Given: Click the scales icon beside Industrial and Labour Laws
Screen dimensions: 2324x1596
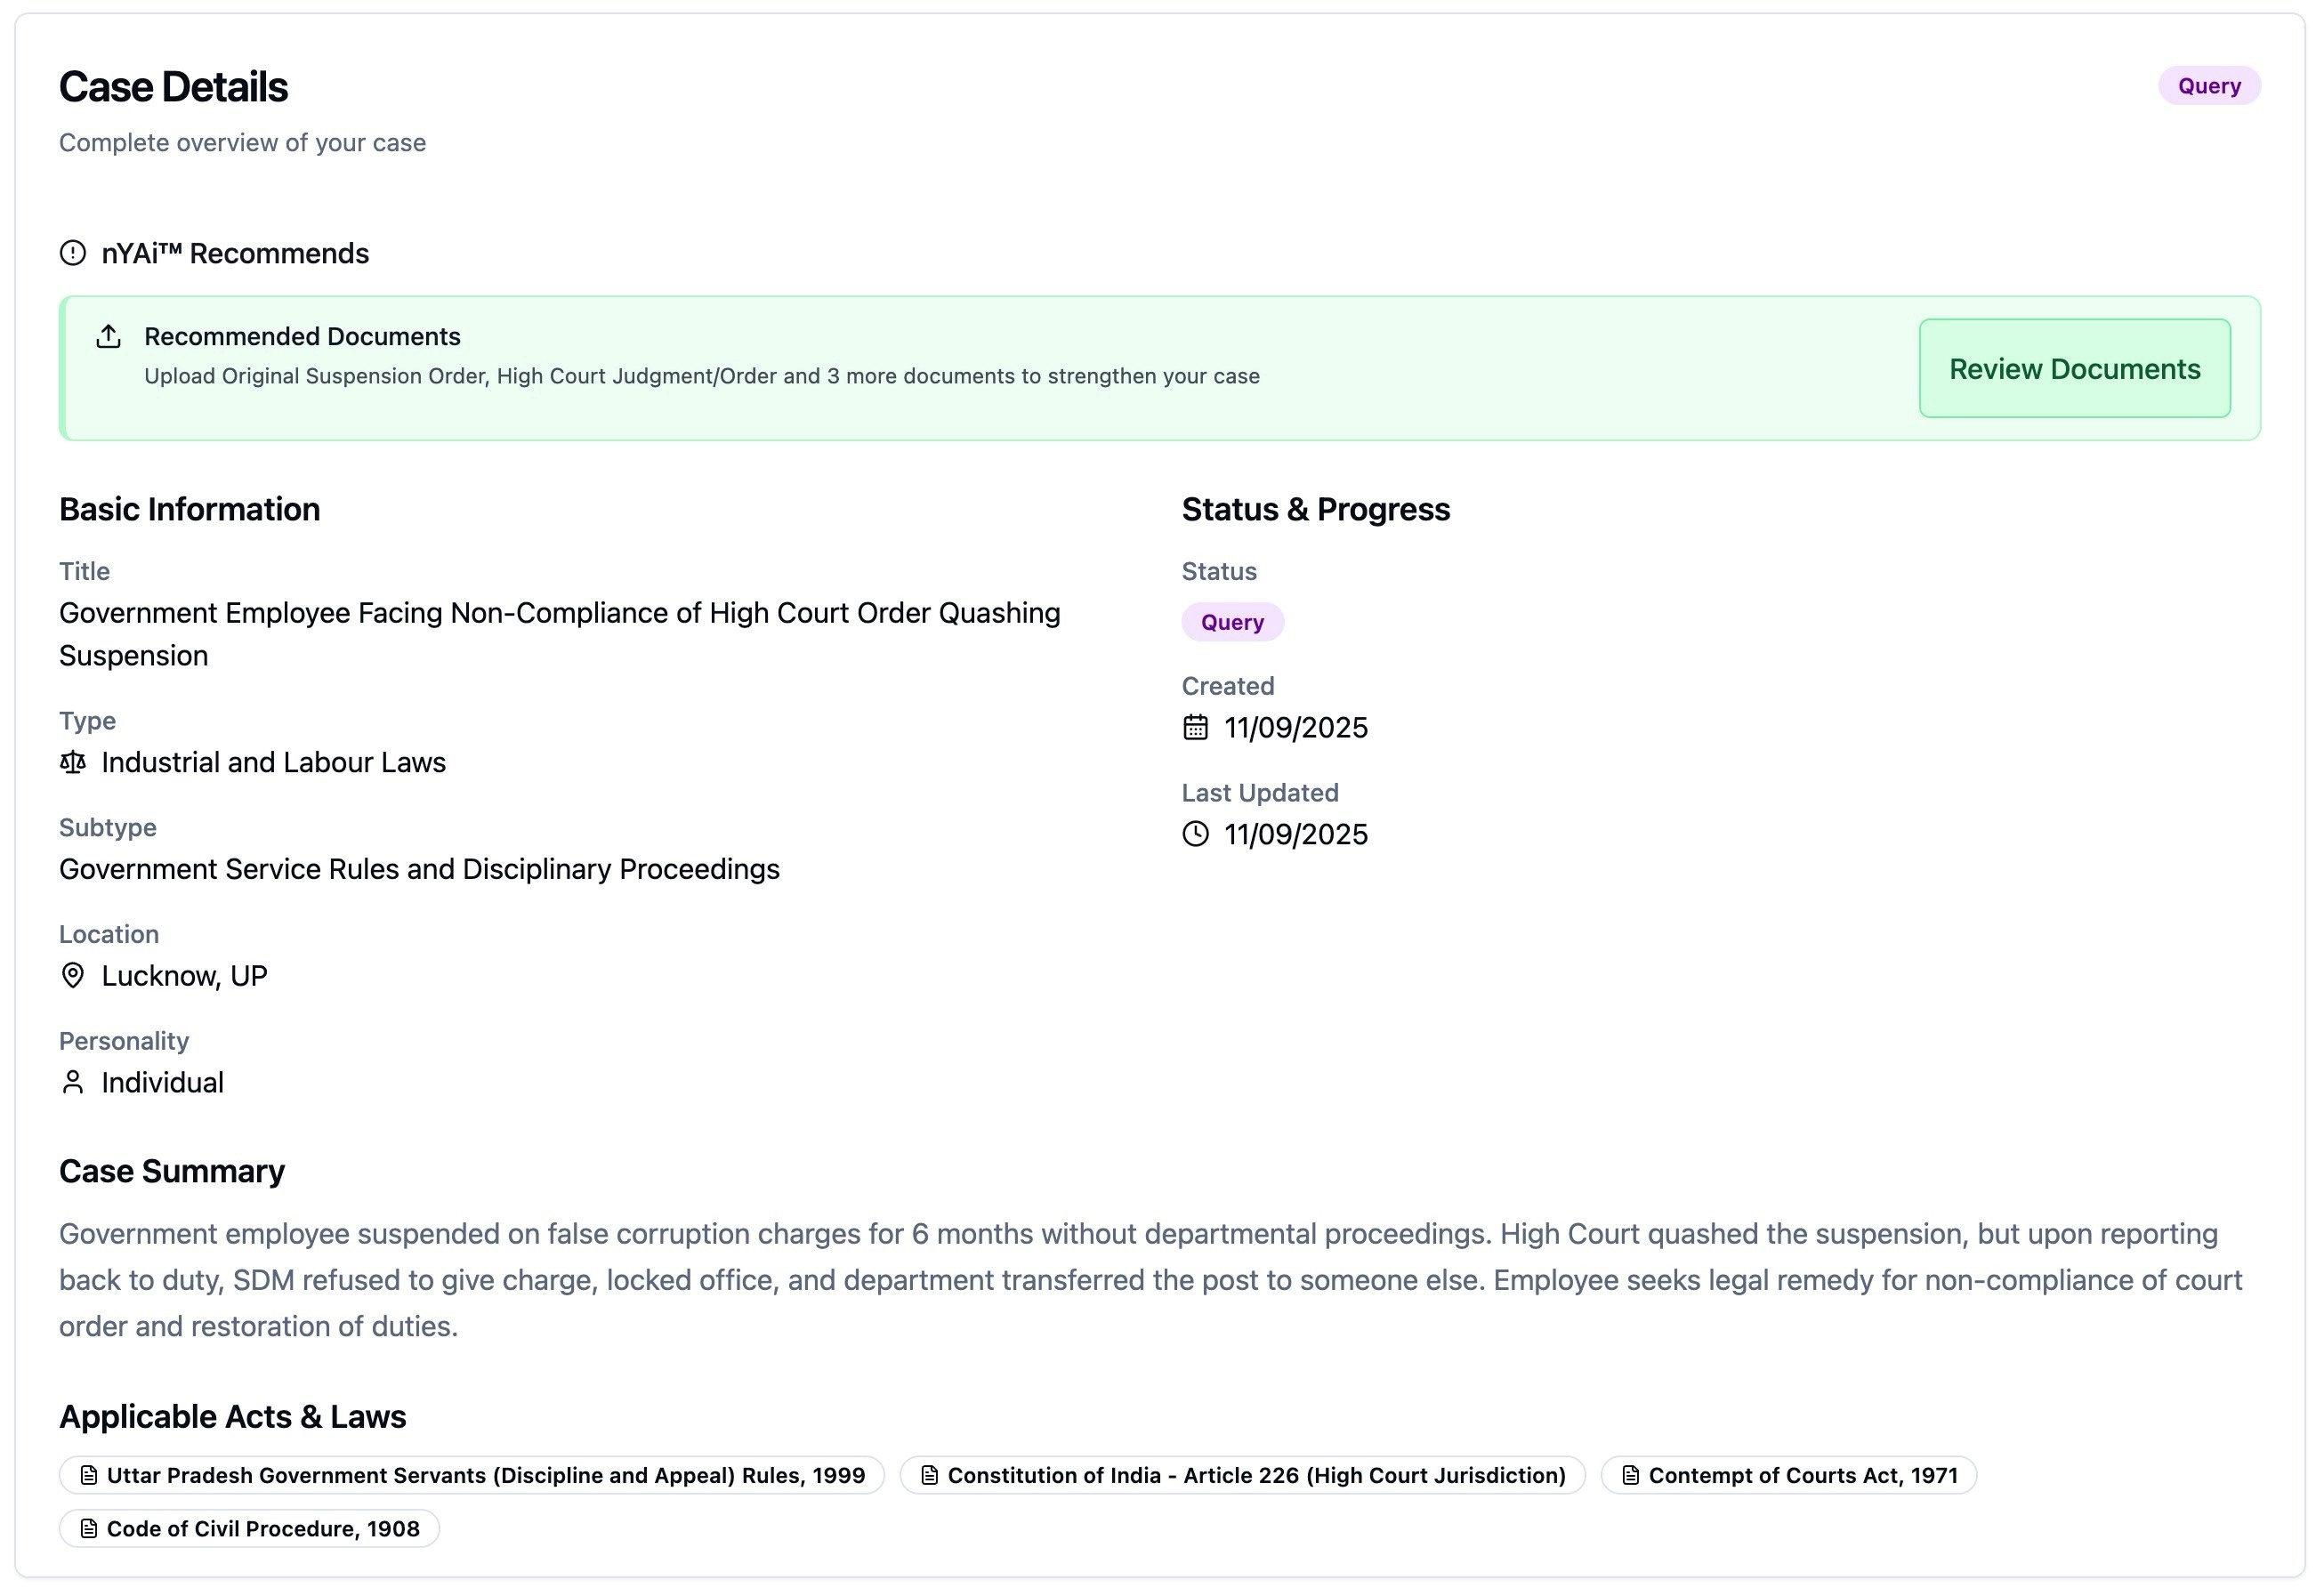Looking at the screenshot, I should pos(73,763).
